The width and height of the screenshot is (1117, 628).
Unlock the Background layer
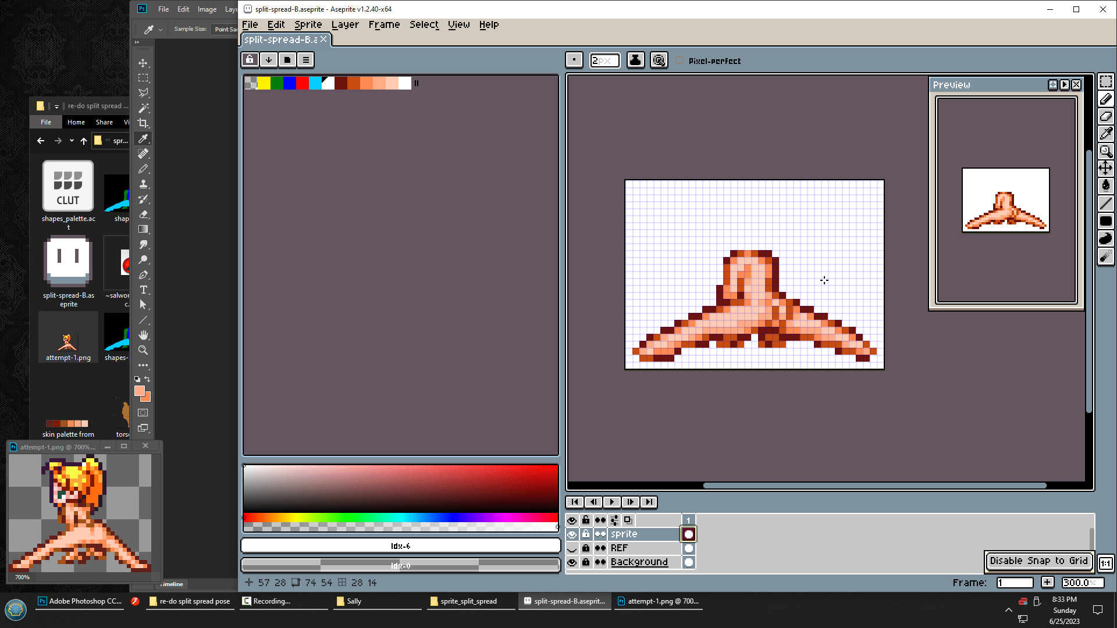586,562
